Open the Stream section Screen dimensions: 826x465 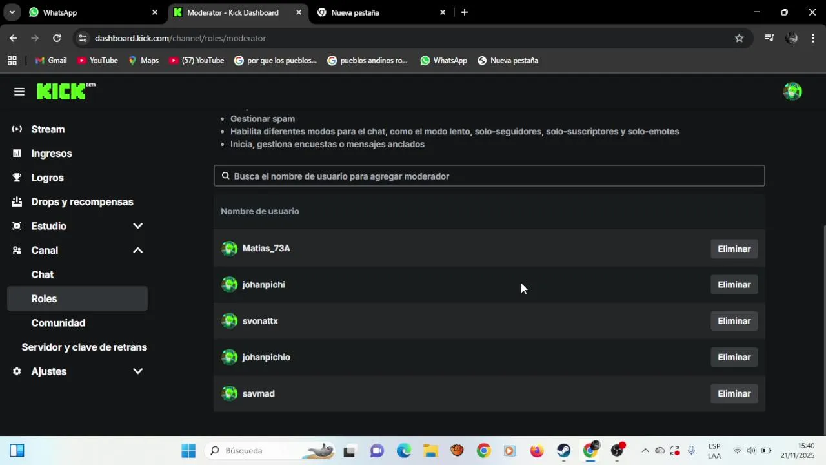pyautogui.click(x=48, y=129)
